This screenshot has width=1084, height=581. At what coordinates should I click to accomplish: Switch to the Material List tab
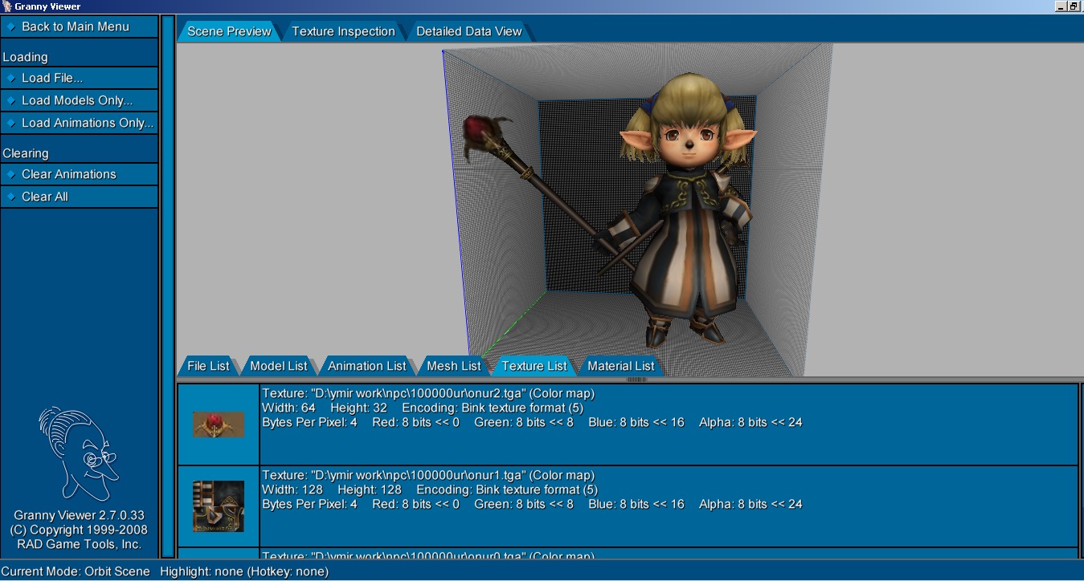pyautogui.click(x=621, y=366)
